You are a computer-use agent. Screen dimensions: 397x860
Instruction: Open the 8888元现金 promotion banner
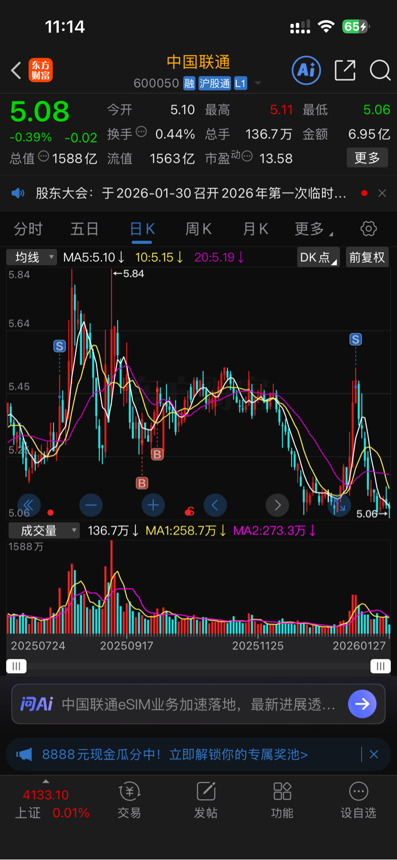click(175, 755)
